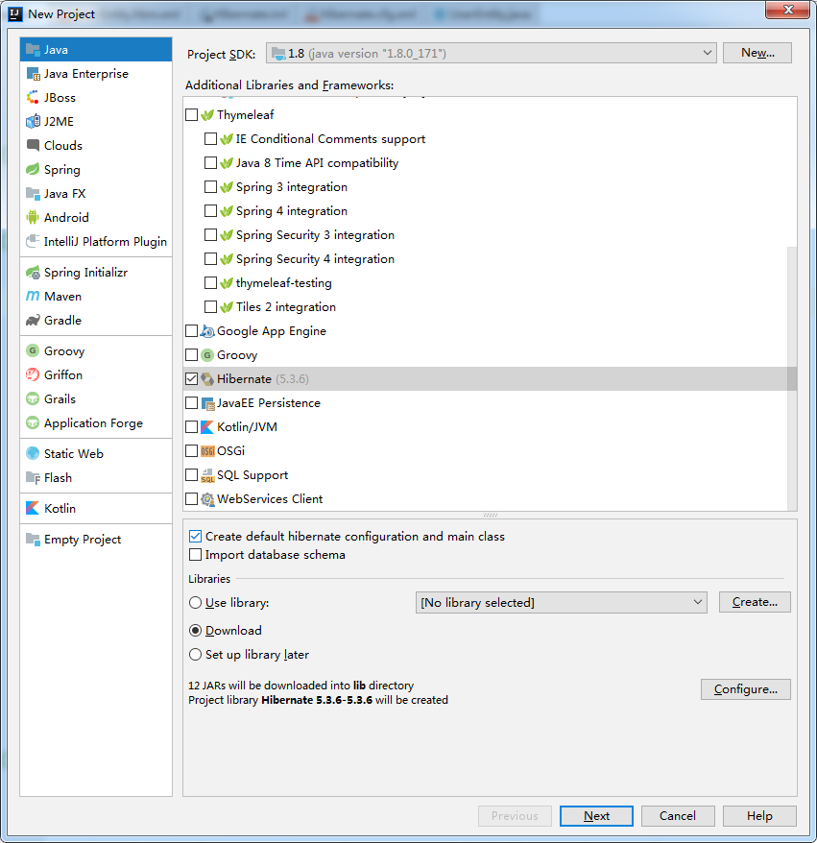Screen dimensions: 817x843
Task: Click the SQL Support icon
Action: pyautogui.click(x=207, y=475)
